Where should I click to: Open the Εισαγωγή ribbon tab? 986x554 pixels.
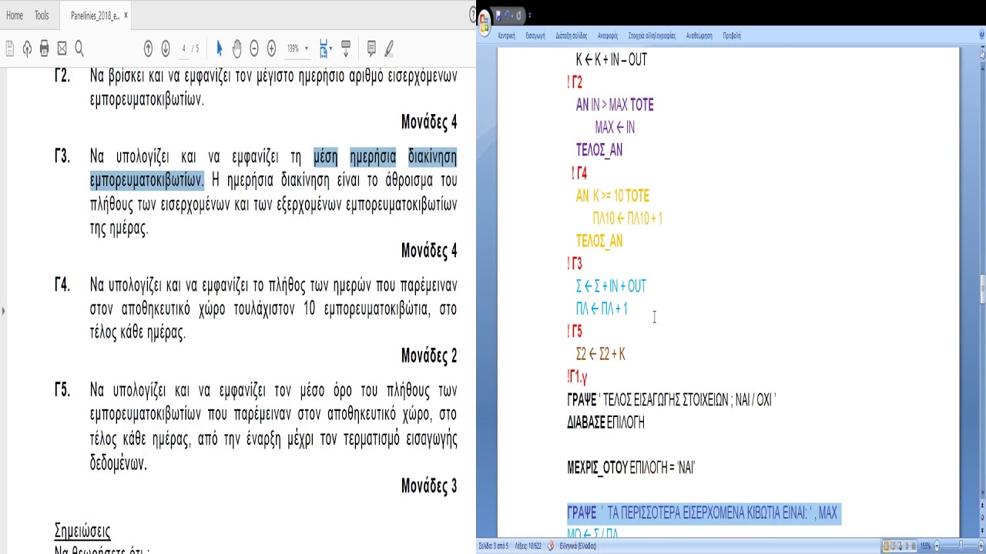coord(535,36)
